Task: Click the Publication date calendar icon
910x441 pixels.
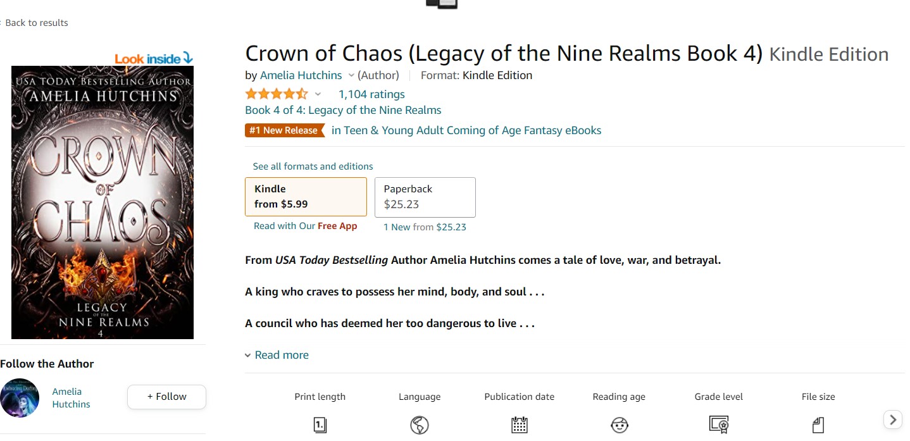Action: coord(520,425)
